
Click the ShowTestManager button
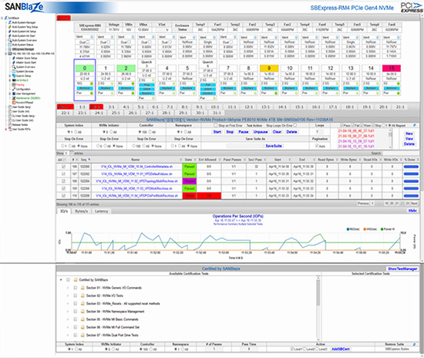tap(402, 268)
